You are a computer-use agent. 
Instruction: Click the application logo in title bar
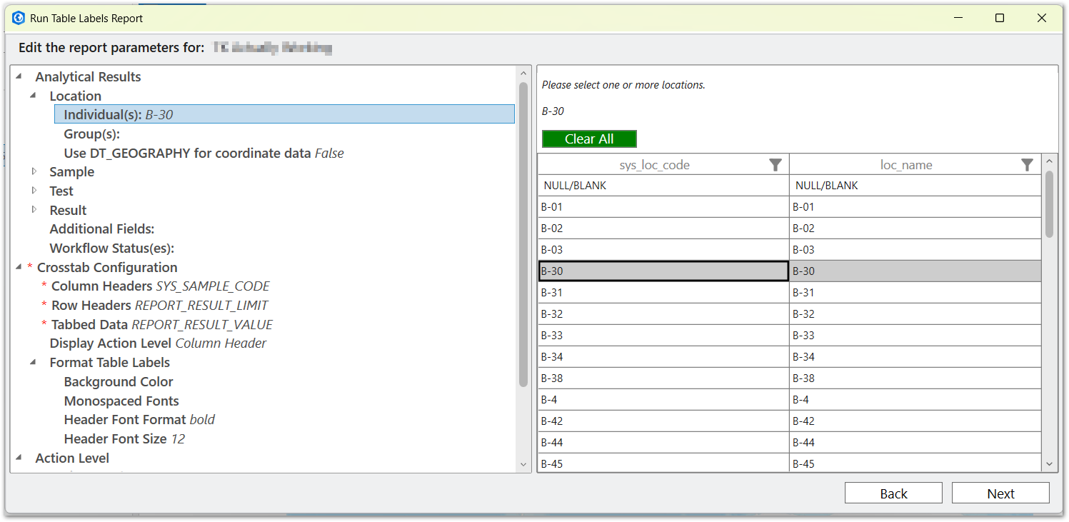pyautogui.click(x=19, y=18)
